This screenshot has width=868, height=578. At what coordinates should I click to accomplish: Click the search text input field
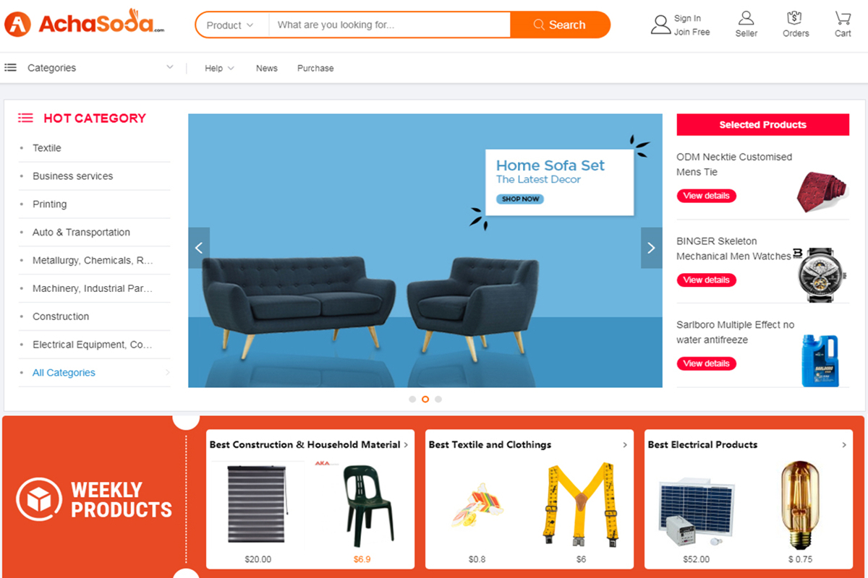tap(389, 25)
